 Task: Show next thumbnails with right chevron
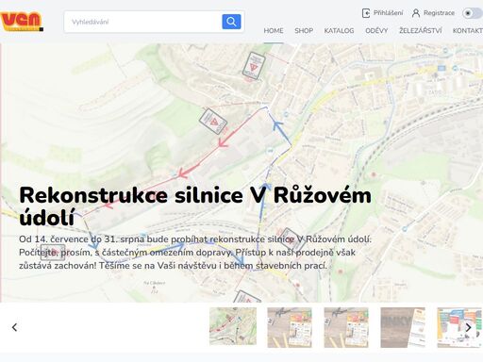pyautogui.click(x=469, y=327)
